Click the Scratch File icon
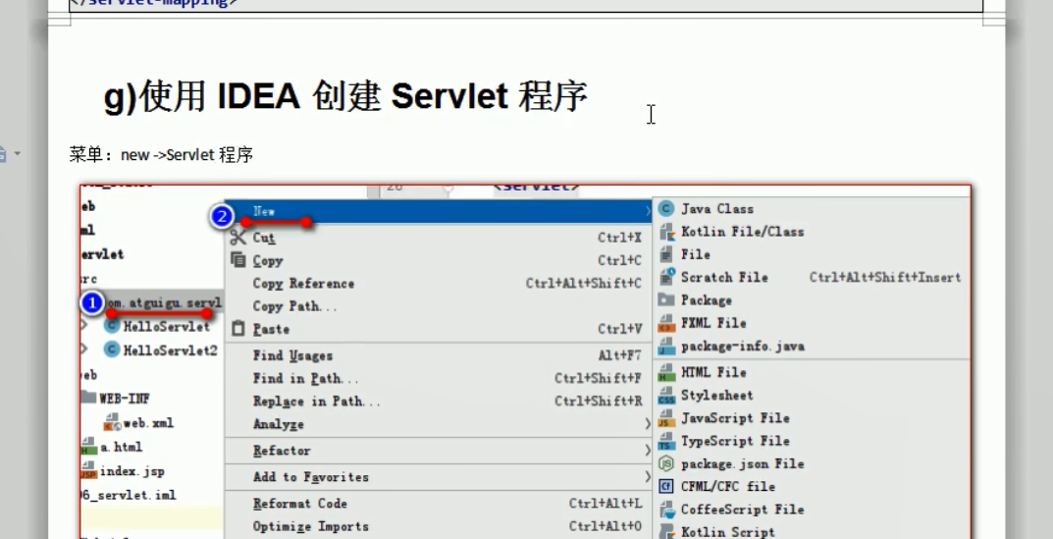 pyautogui.click(x=666, y=277)
